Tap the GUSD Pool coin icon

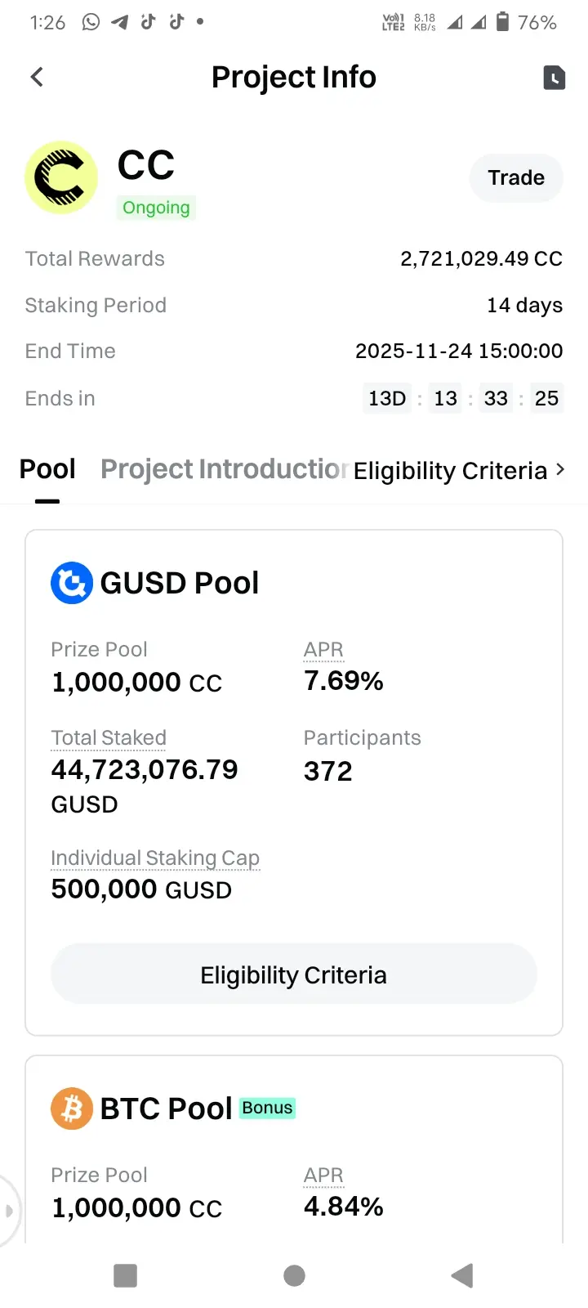pos(72,583)
